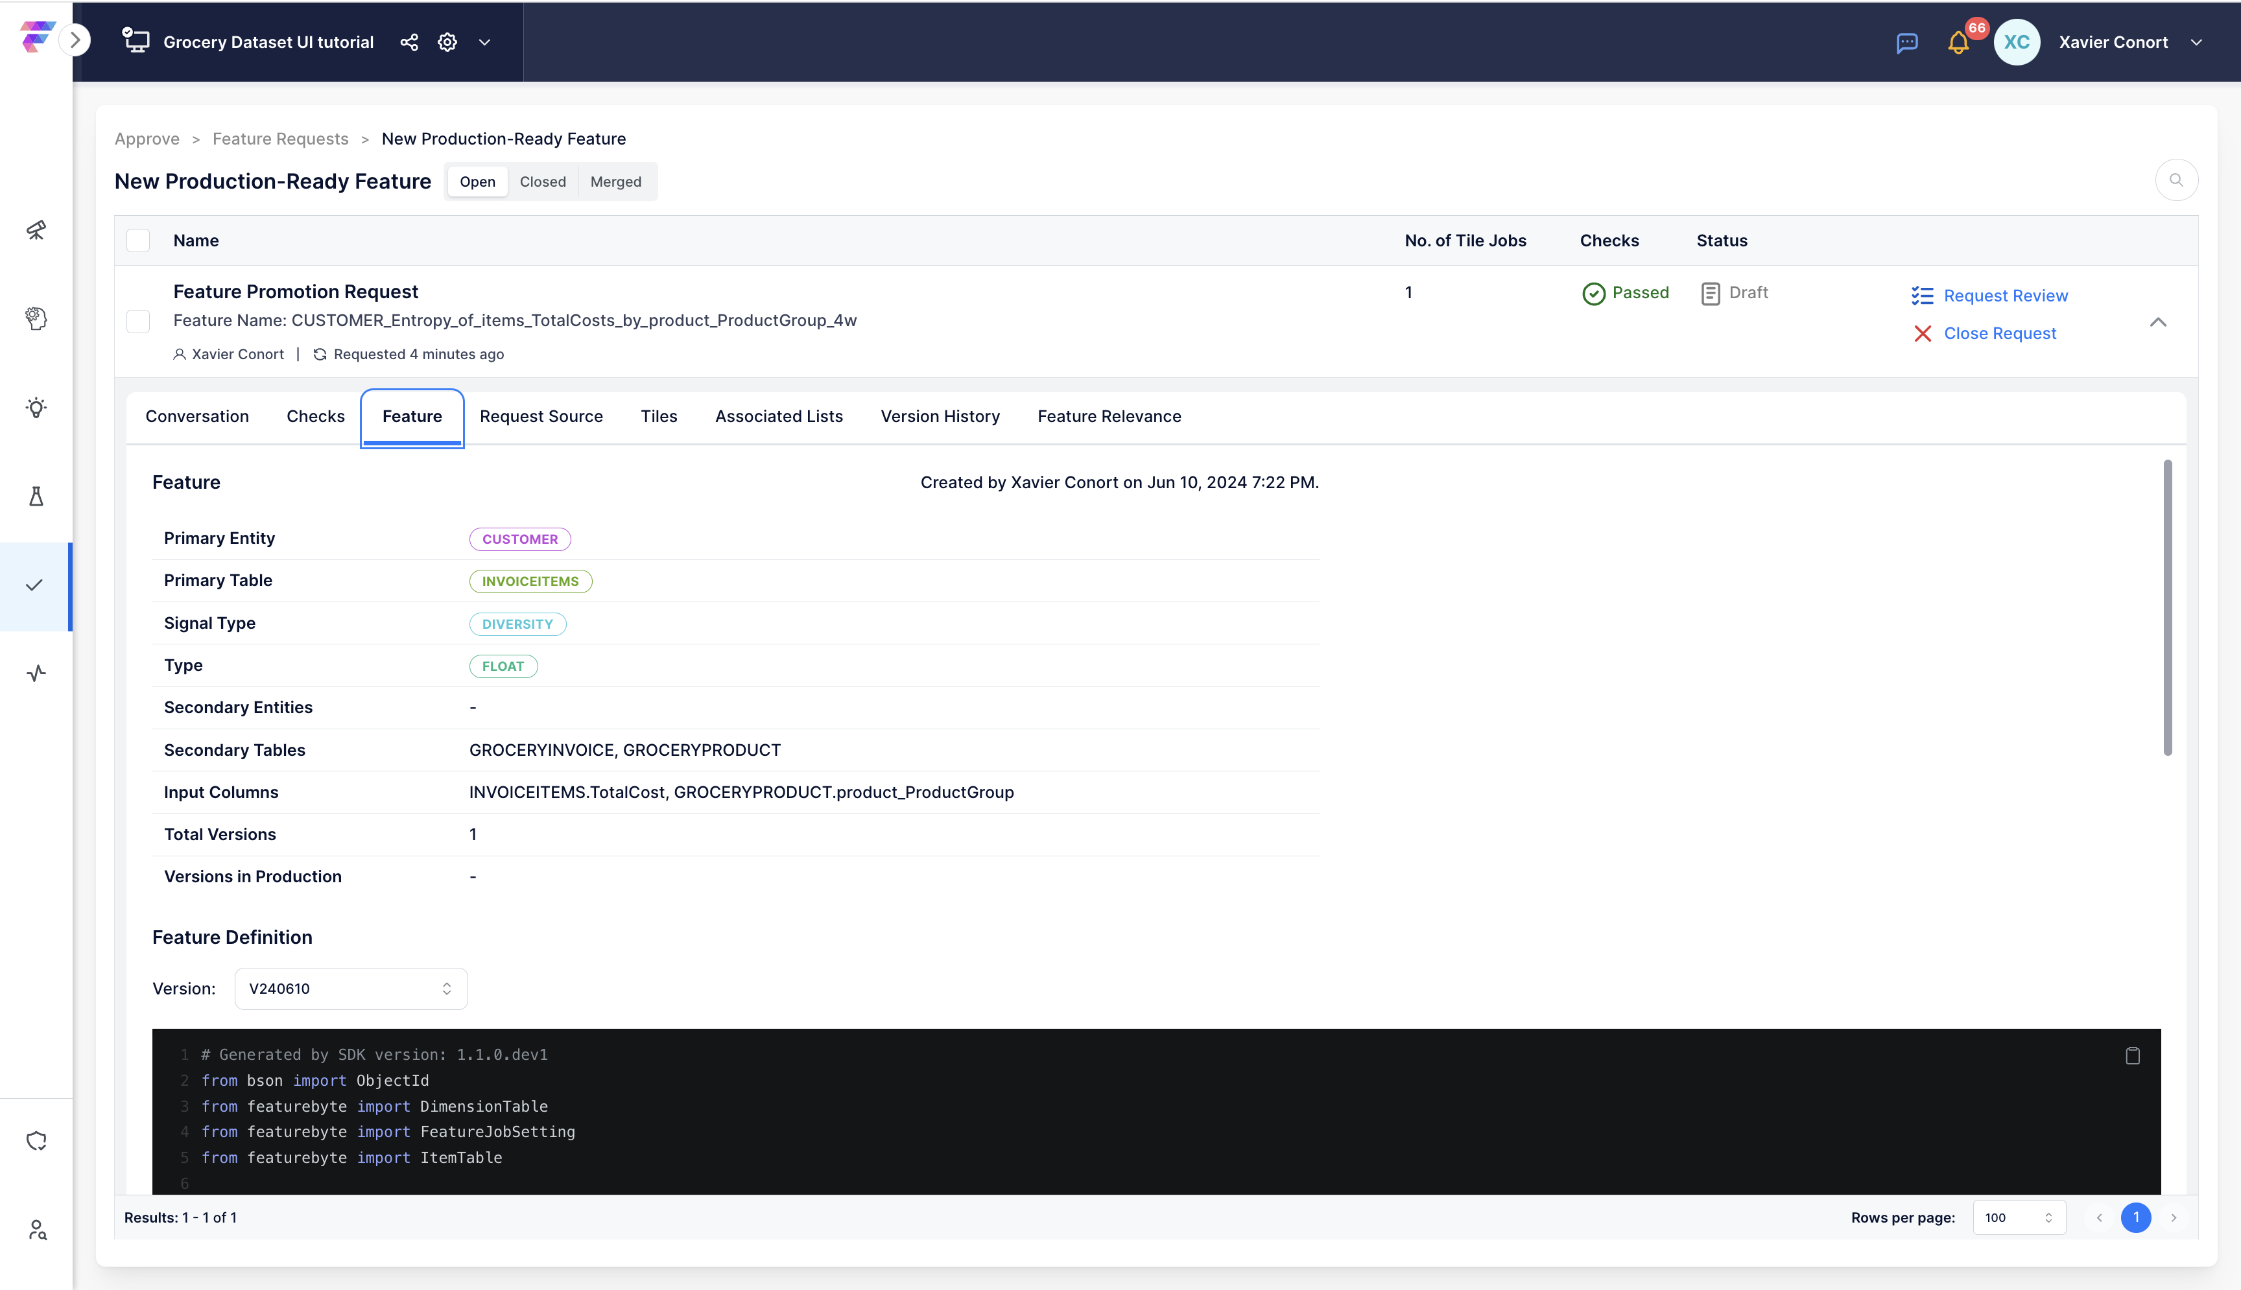Click the CUSTOMER entity tag

(x=520, y=539)
